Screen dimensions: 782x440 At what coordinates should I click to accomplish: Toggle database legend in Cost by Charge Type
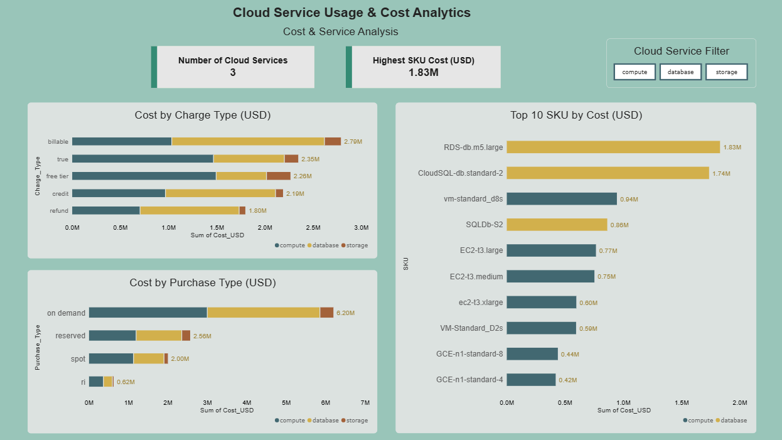pos(323,245)
